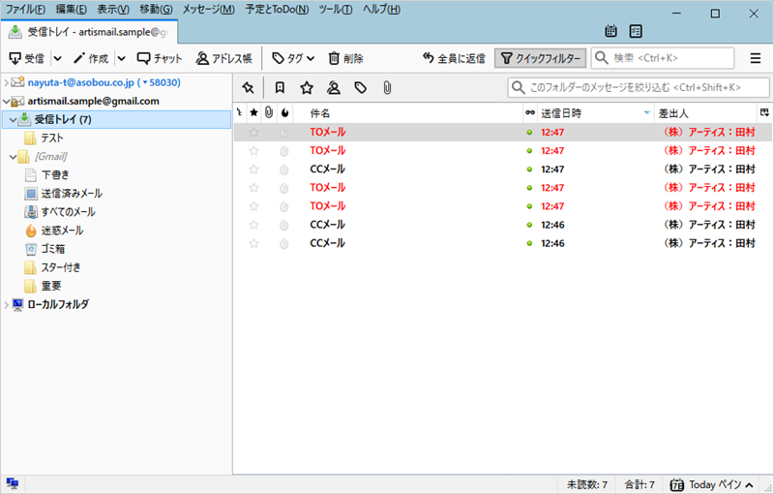Click 全員に返信 reply-all button
774x494 pixels.
pyautogui.click(x=454, y=58)
